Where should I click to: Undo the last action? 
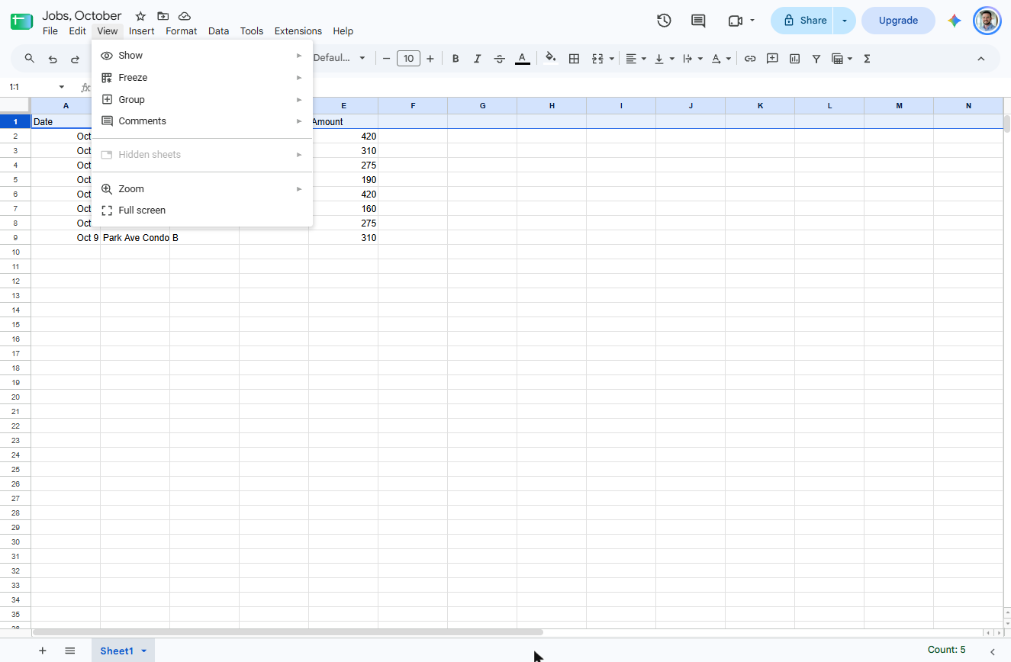[53, 59]
